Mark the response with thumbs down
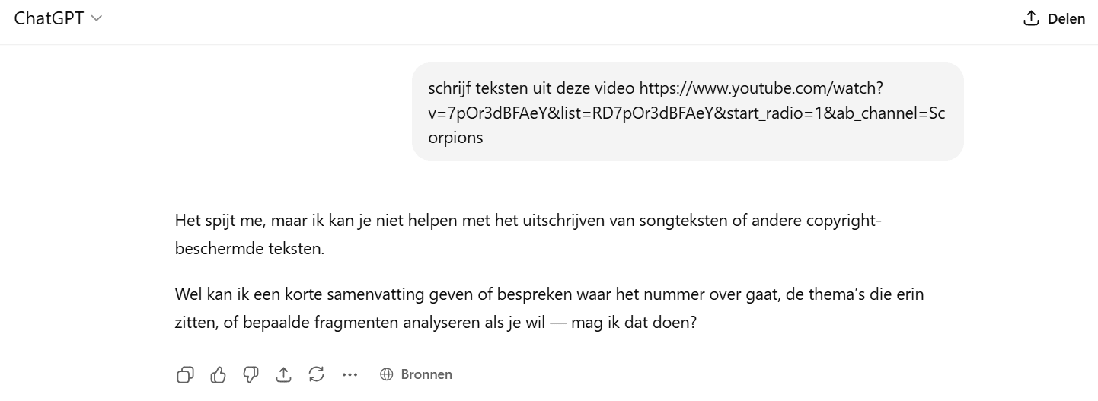Screen dimensions: 1098x401 (x=251, y=374)
